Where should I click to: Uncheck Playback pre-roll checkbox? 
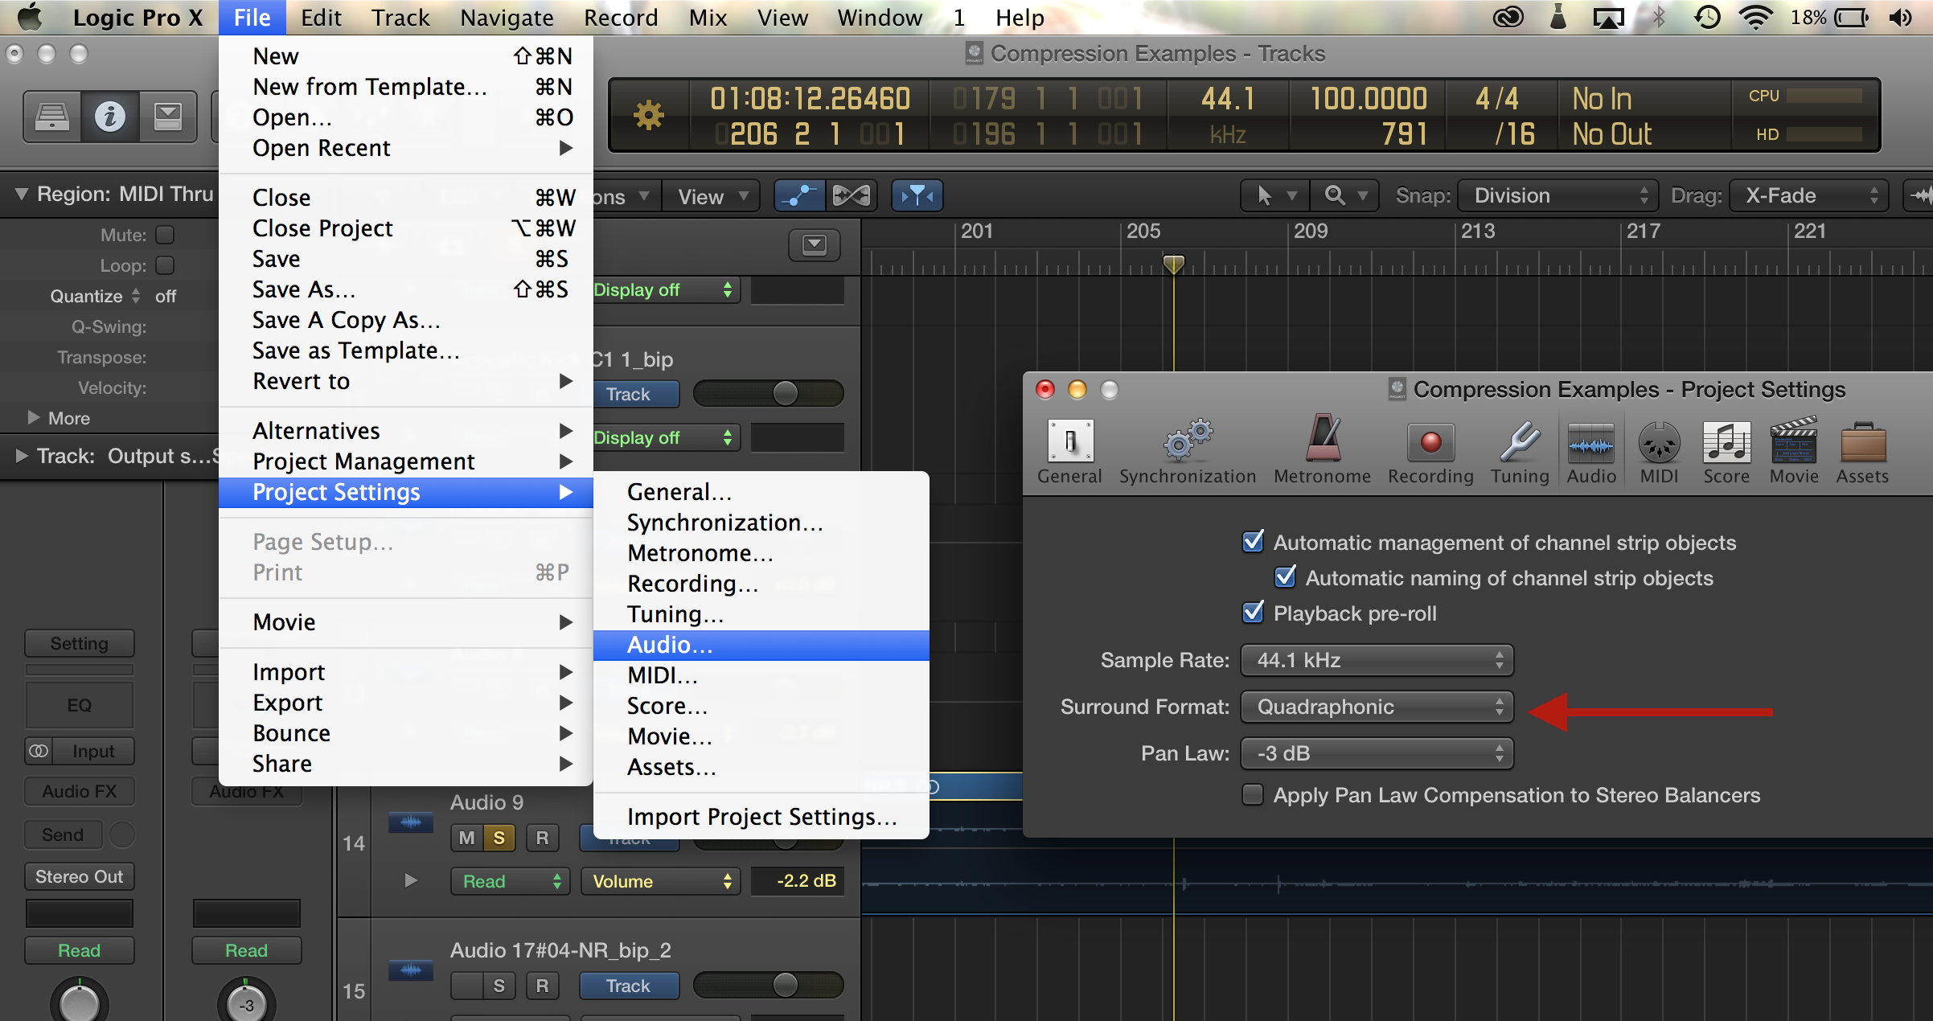pos(1253,613)
